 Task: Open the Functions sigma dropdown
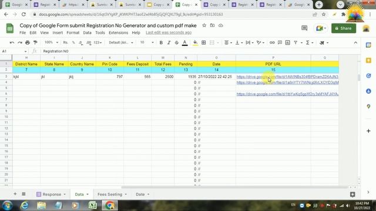coord(310,43)
